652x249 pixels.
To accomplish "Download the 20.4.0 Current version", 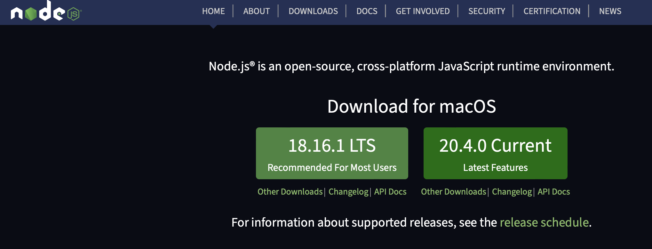I will (x=496, y=153).
